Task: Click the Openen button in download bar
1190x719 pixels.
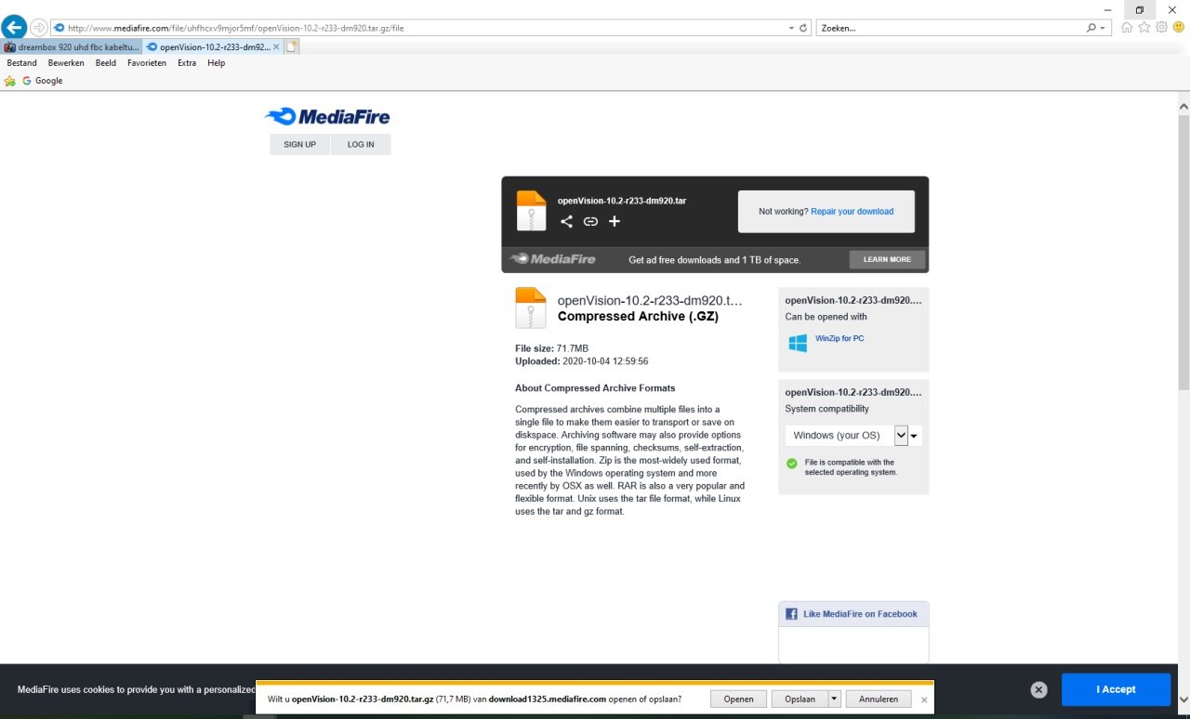Action: [738, 699]
